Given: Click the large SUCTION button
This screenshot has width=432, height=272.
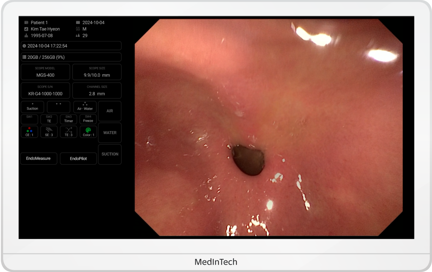Looking at the screenshot, I should coord(110,154).
